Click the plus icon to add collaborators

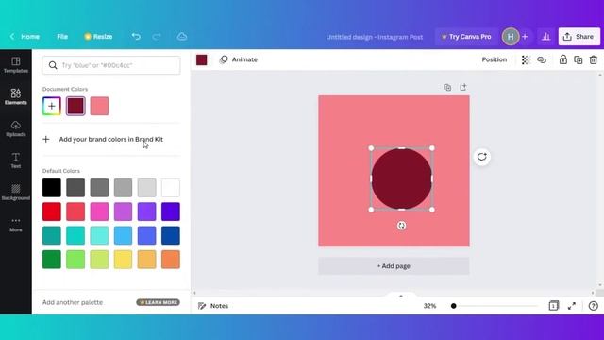point(525,37)
